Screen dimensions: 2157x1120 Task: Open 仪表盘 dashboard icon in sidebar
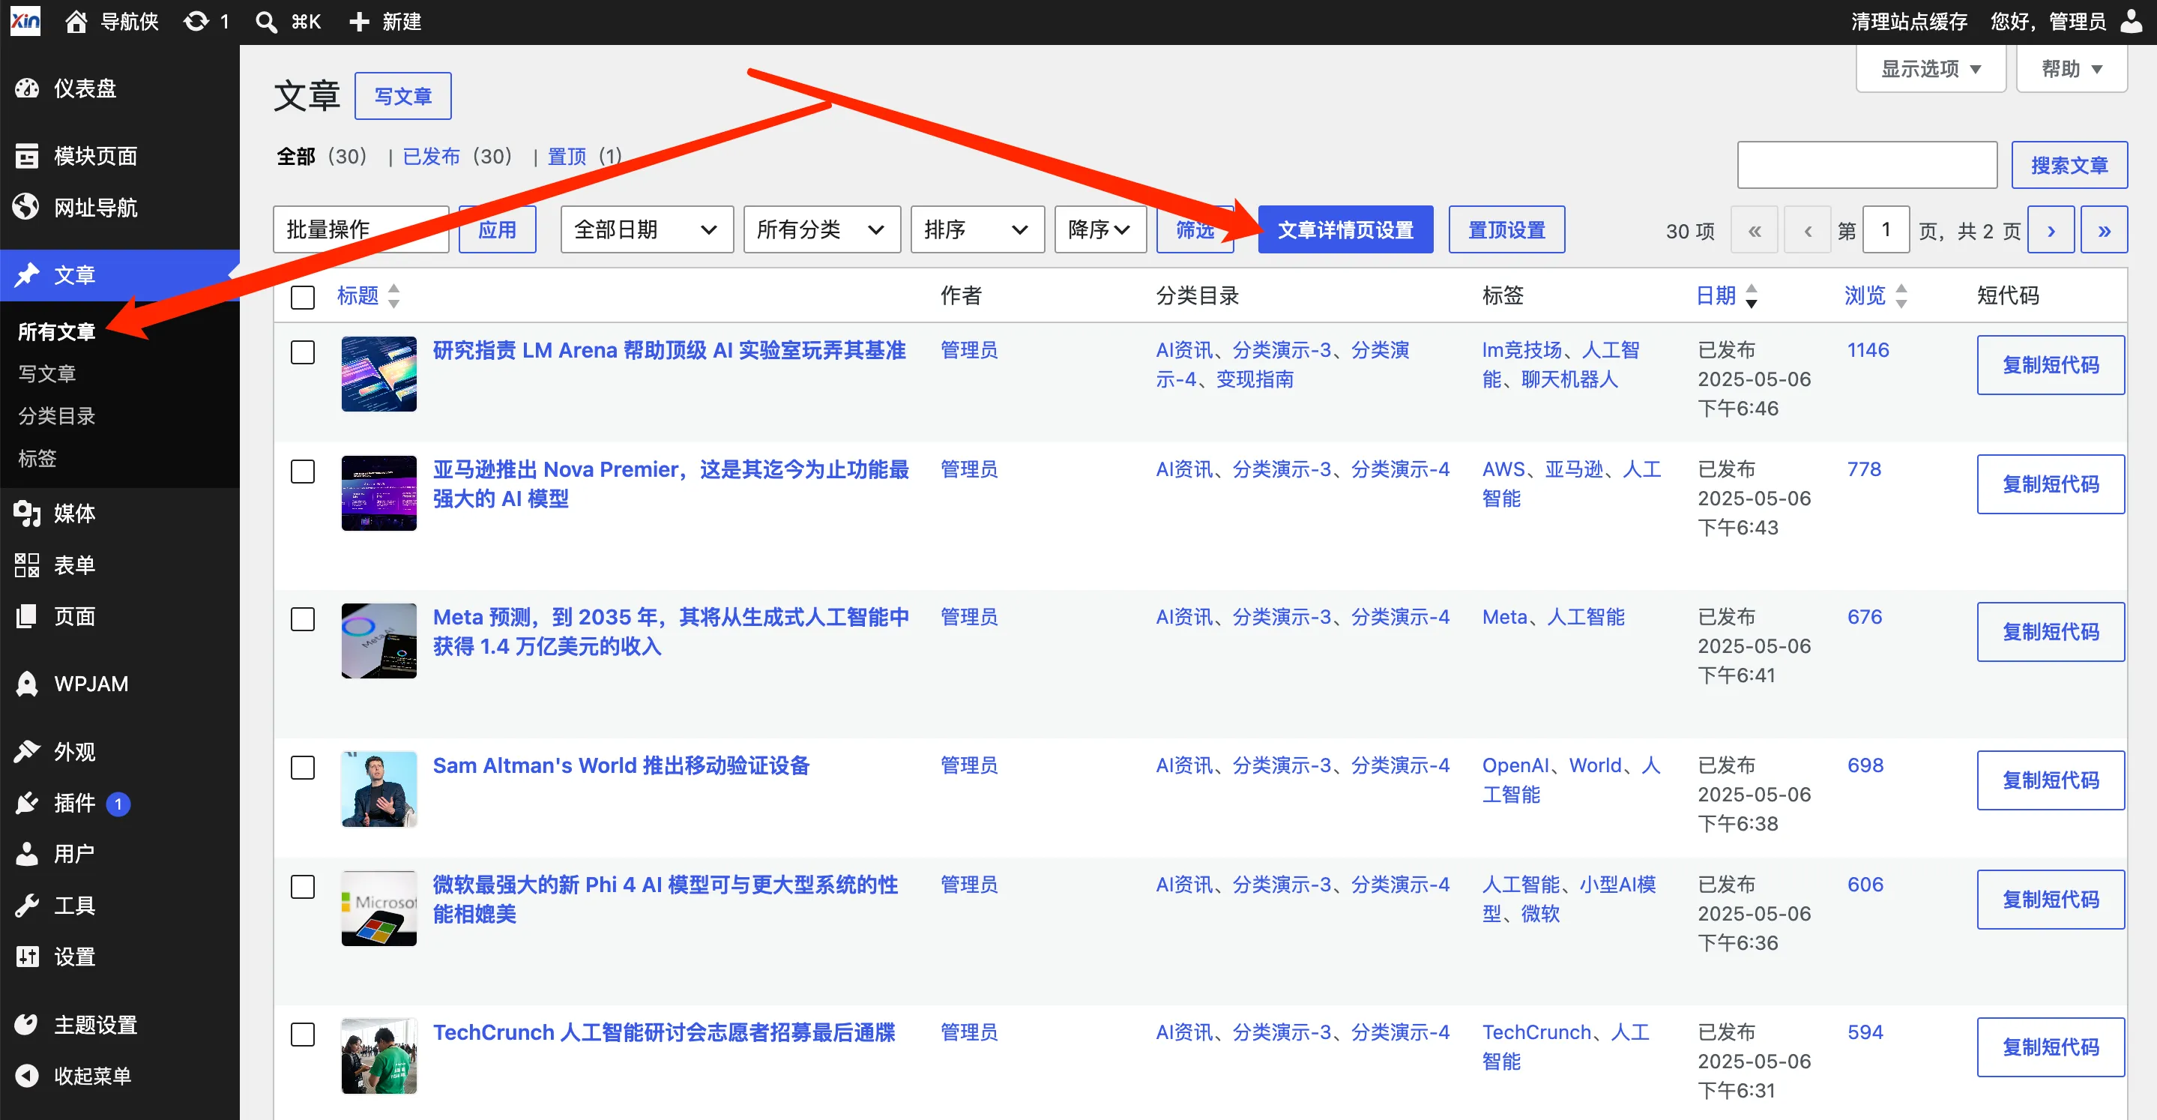tap(27, 88)
